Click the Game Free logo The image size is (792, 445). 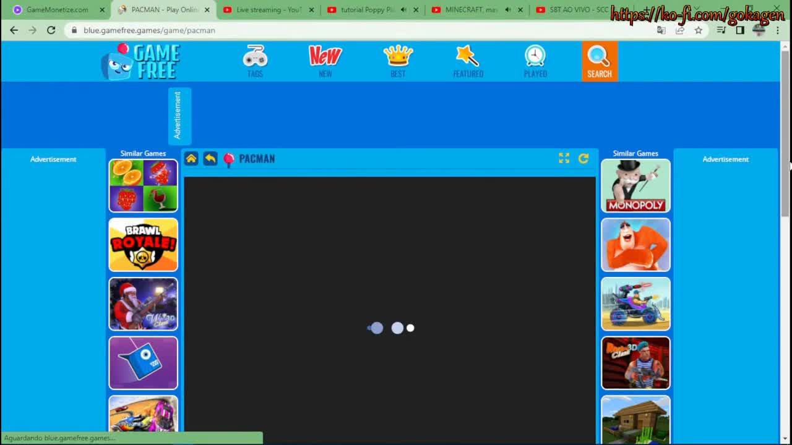point(141,61)
